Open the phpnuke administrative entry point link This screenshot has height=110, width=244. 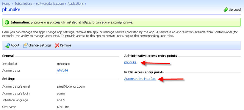(130, 62)
